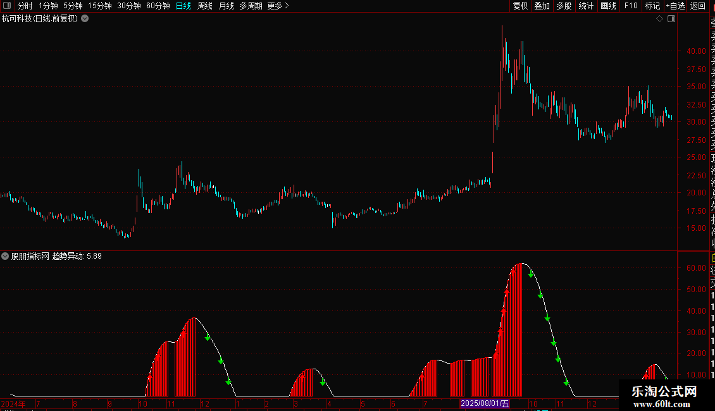Click the 叠加 overlay button
This screenshot has width=715, height=411.
[x=542, y=6]
